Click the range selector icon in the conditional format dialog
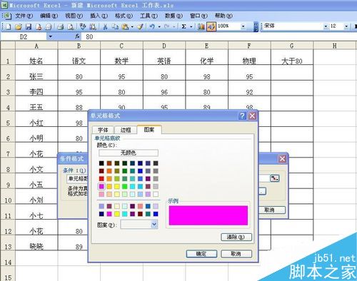The image size is (357, 281). (x=274, y=178)
